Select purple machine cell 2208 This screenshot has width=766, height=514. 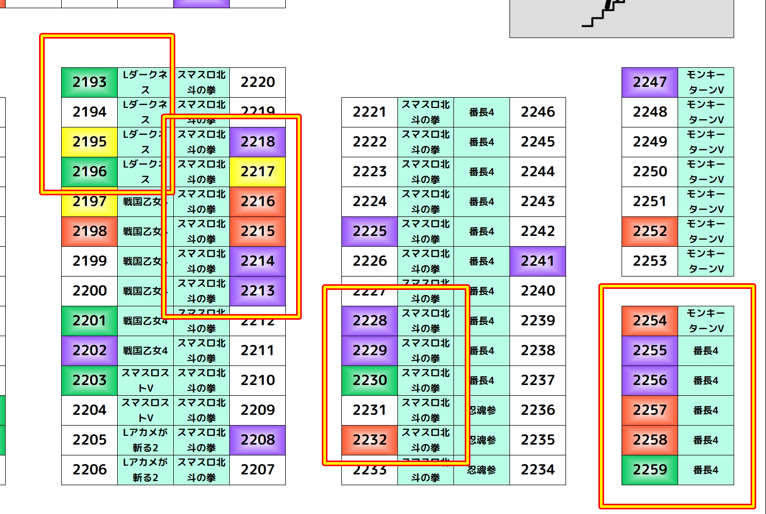pyautogui.click(x=258, y=440)
